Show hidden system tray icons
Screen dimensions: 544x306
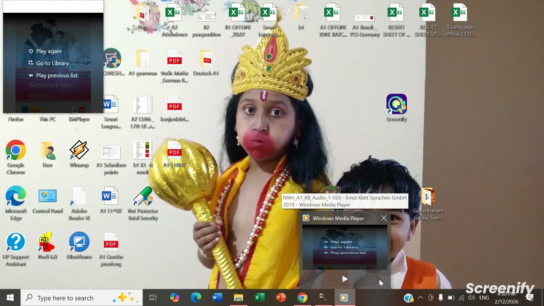pyautogui.click(x=420, y=297)
